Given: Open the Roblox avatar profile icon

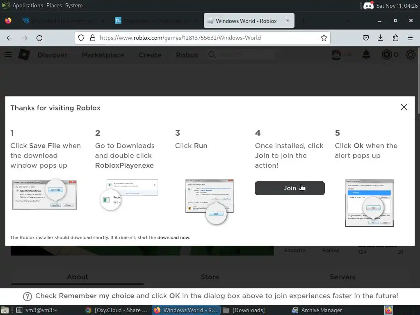Looking at the screenshot, I should [336, 55].
